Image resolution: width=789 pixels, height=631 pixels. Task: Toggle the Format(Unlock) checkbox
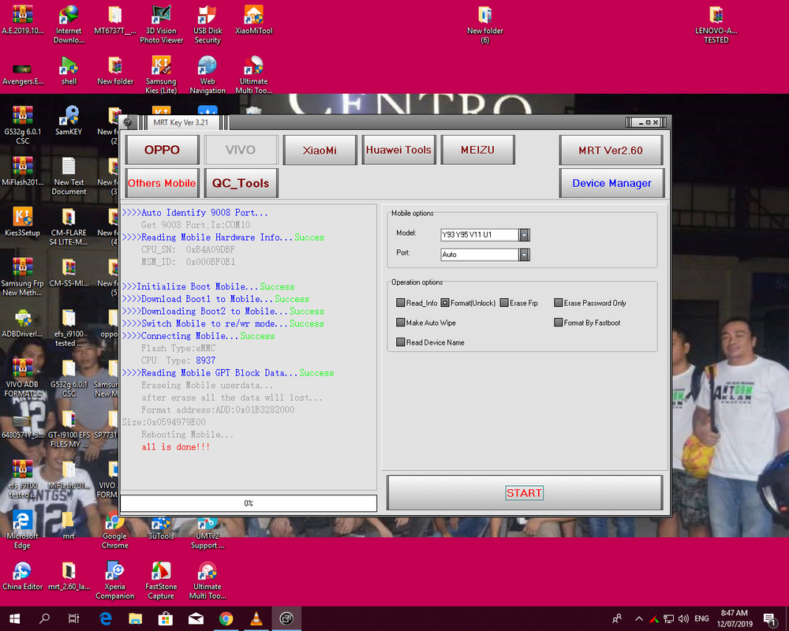(445, 303)
